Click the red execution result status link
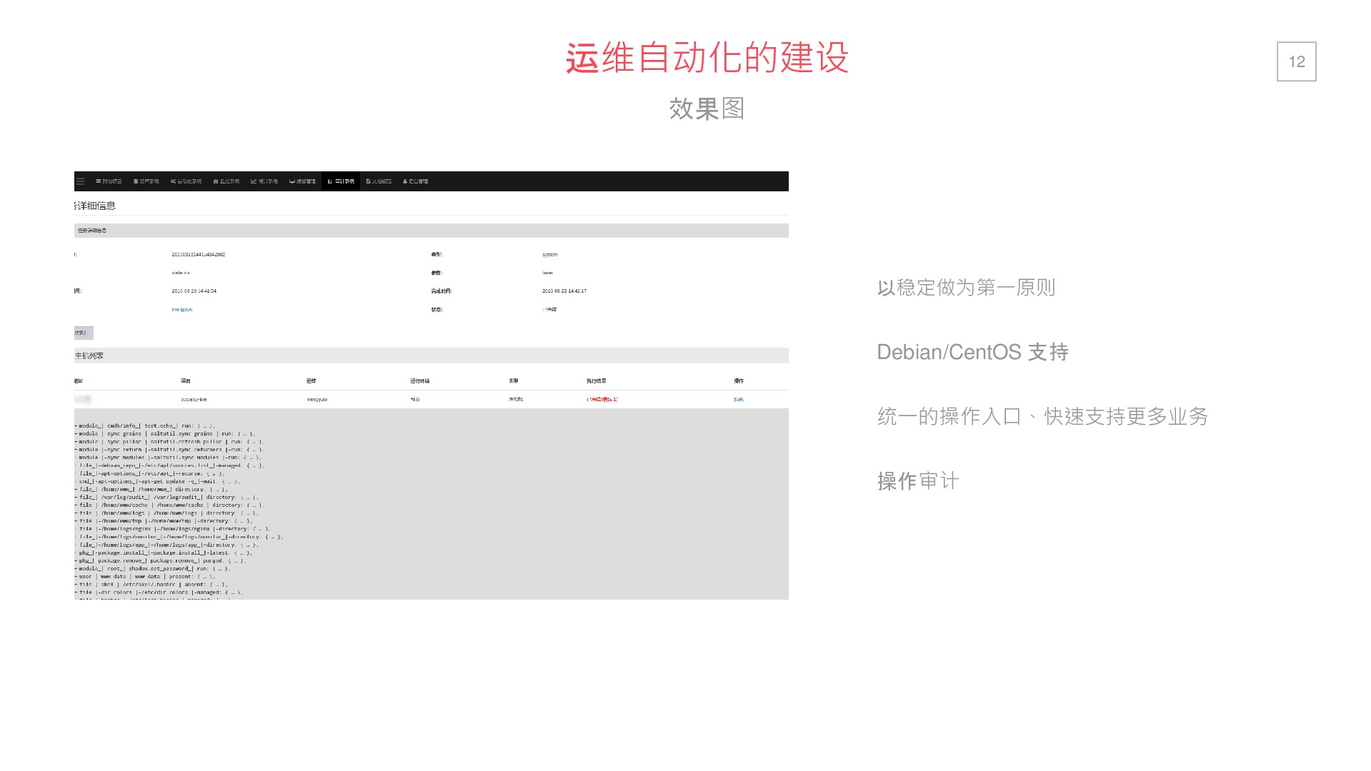The height and width of the screenshot is (771, 1371). tap(602, 400)
